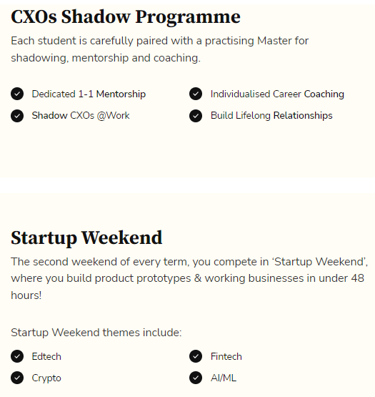Click the CXOs Shadow Programme heading
The image size is (375, 397).
126,17
